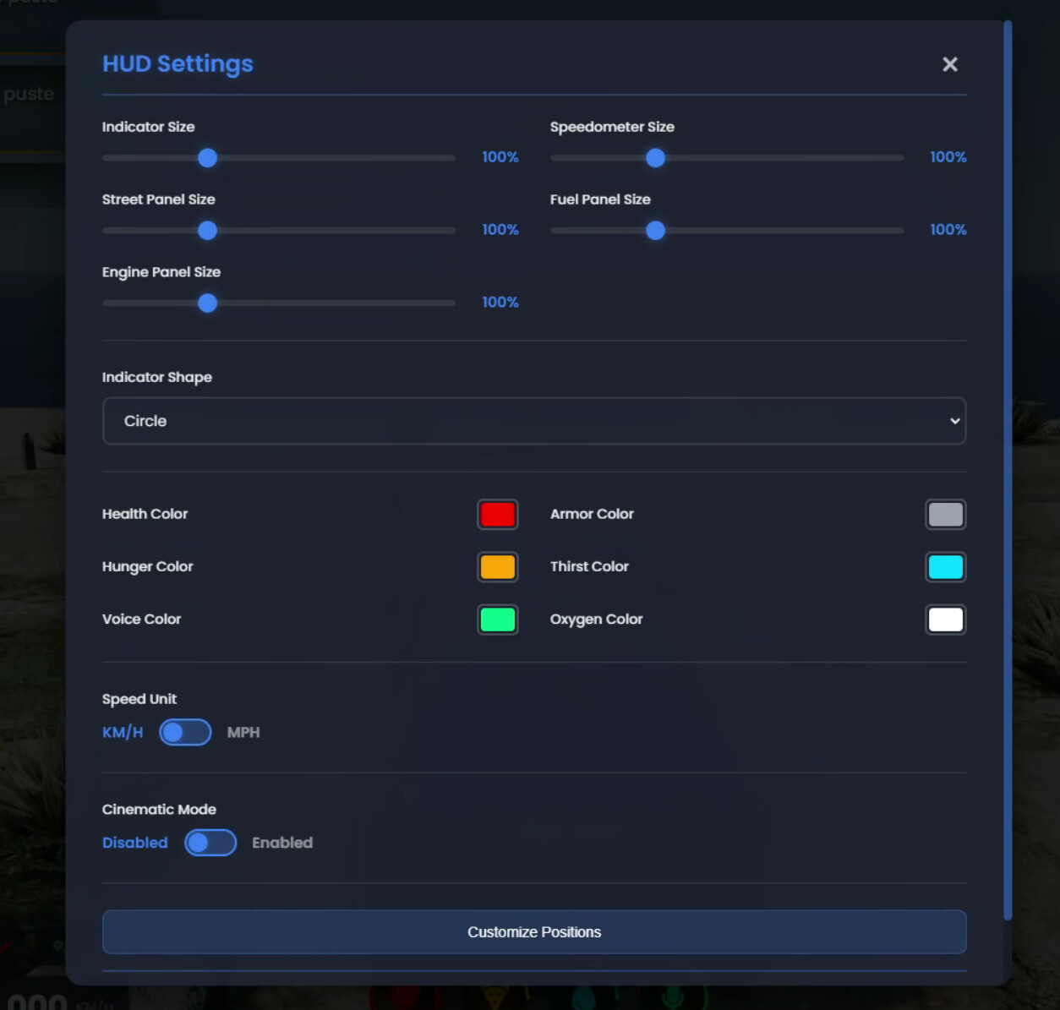The image size is (1060, 1010).
Task: Select the cyan Thirst Color swatch
Action: pyautogui.click(x=945, y=567)
